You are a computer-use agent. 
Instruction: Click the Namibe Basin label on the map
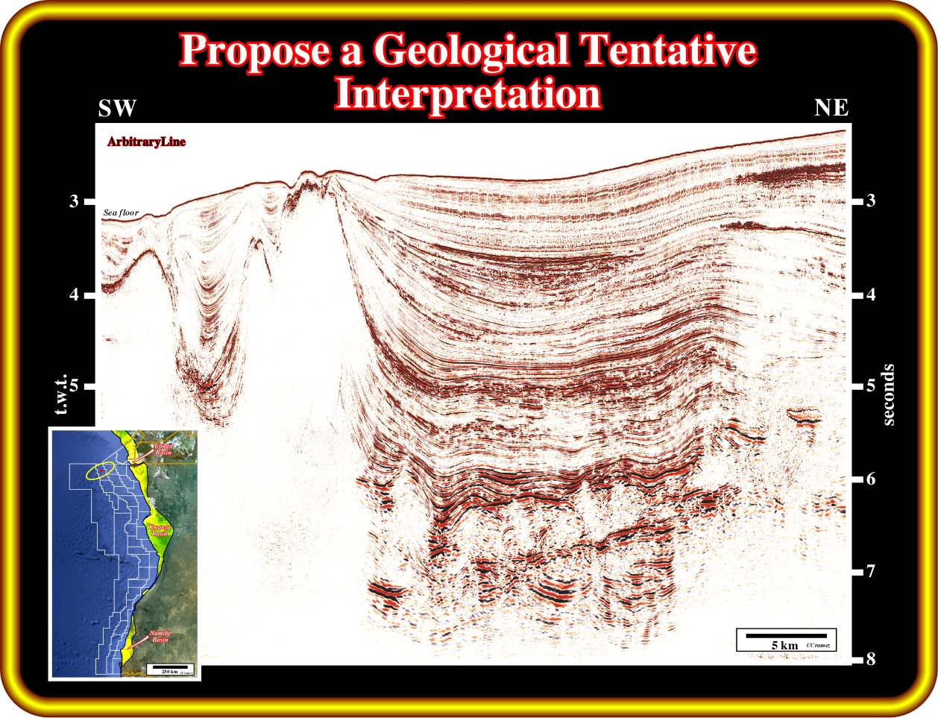click(160, 637)
